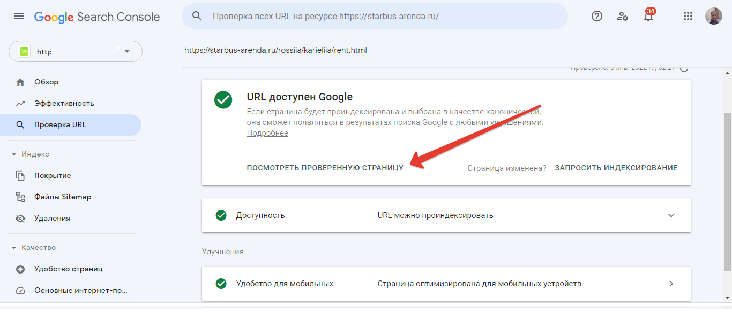The image size is (732, 312).
Task: Open Удобство для мобильных details arrow
Action: pos(671,284)
